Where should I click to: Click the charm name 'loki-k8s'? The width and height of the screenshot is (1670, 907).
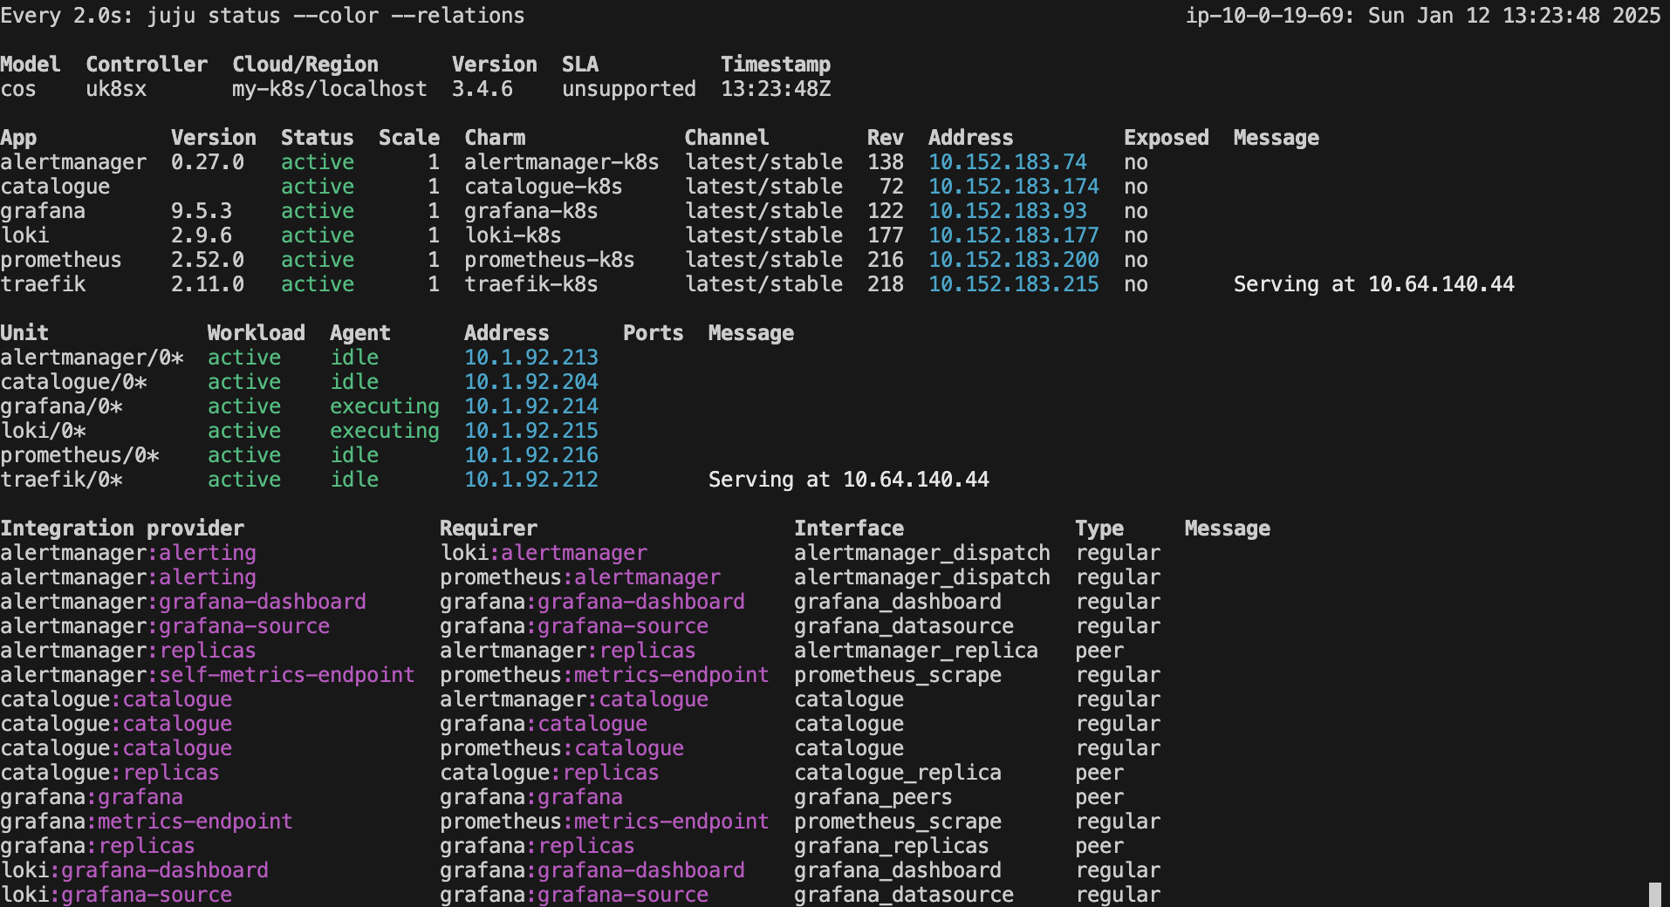click(x=513, y=235)
